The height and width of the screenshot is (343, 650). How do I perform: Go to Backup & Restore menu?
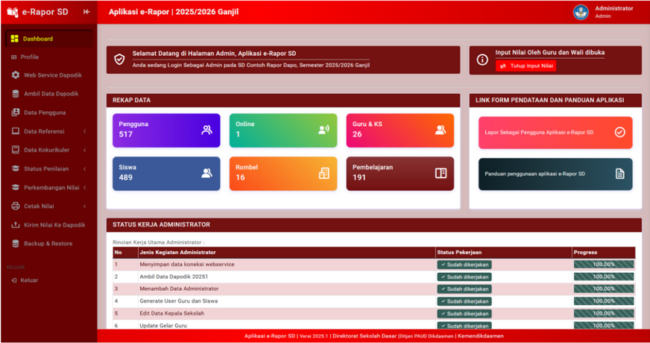pos(48,243)
